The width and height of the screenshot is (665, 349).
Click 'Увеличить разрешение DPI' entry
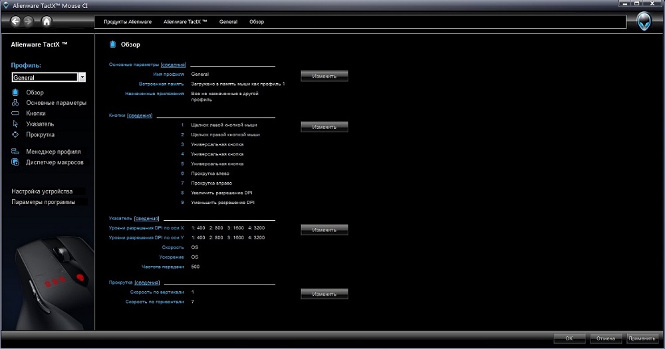click(221, 193)
